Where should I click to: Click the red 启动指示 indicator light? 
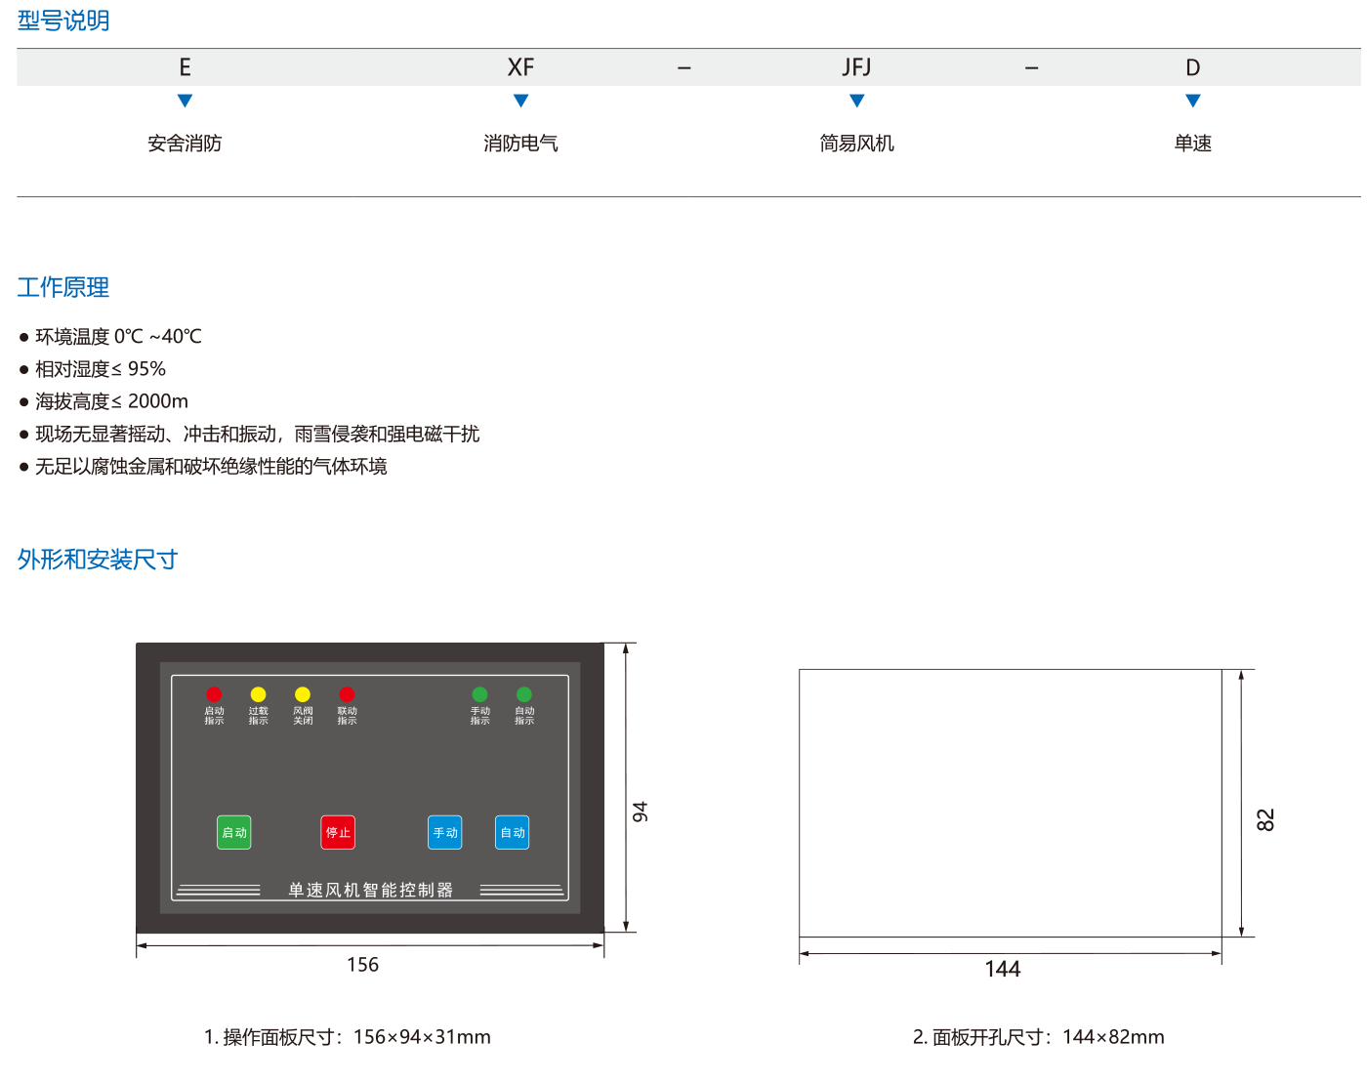click(214, 694)
